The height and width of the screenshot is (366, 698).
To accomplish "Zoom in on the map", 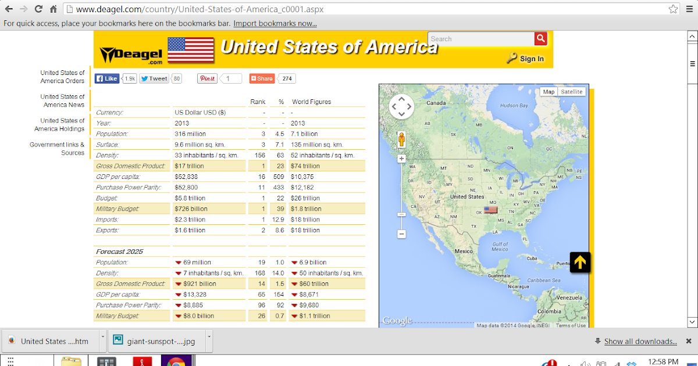I will (401, 159).
